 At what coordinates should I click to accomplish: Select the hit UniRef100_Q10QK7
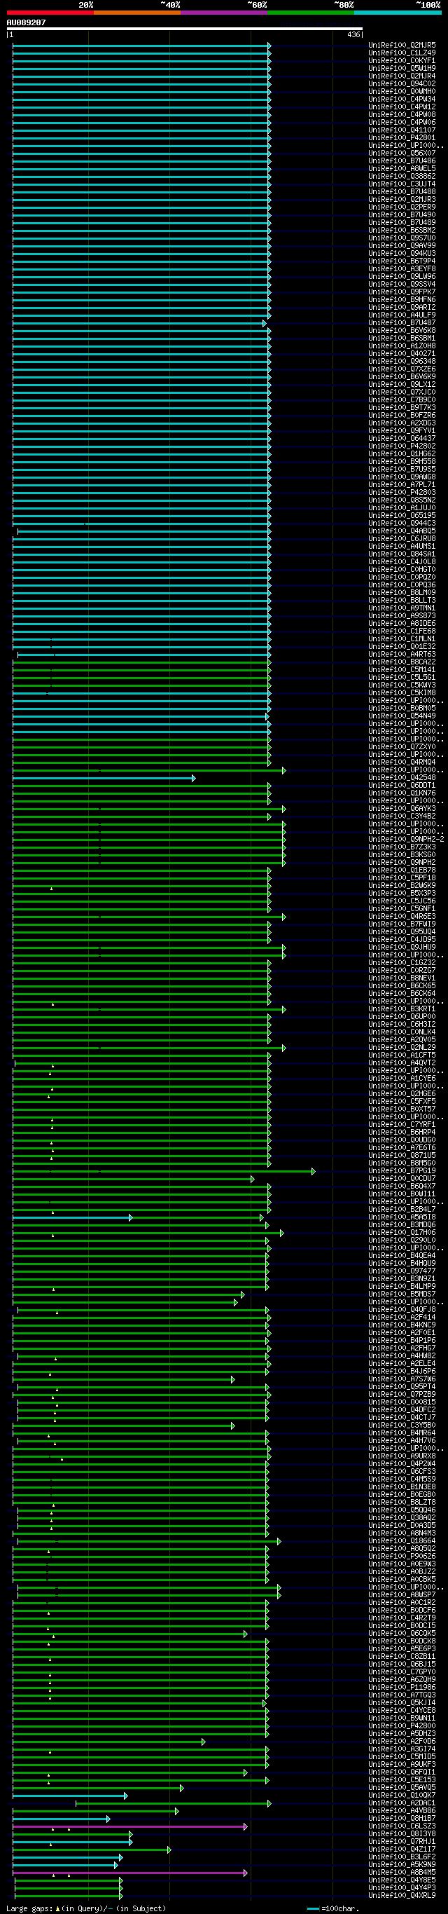click(x=402, y=1796)
